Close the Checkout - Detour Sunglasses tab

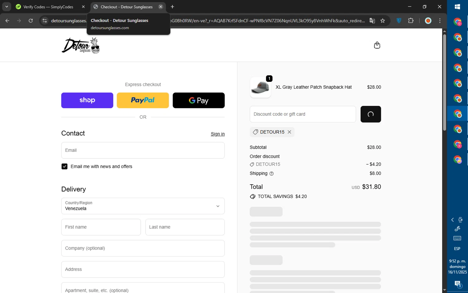point(161,7)
